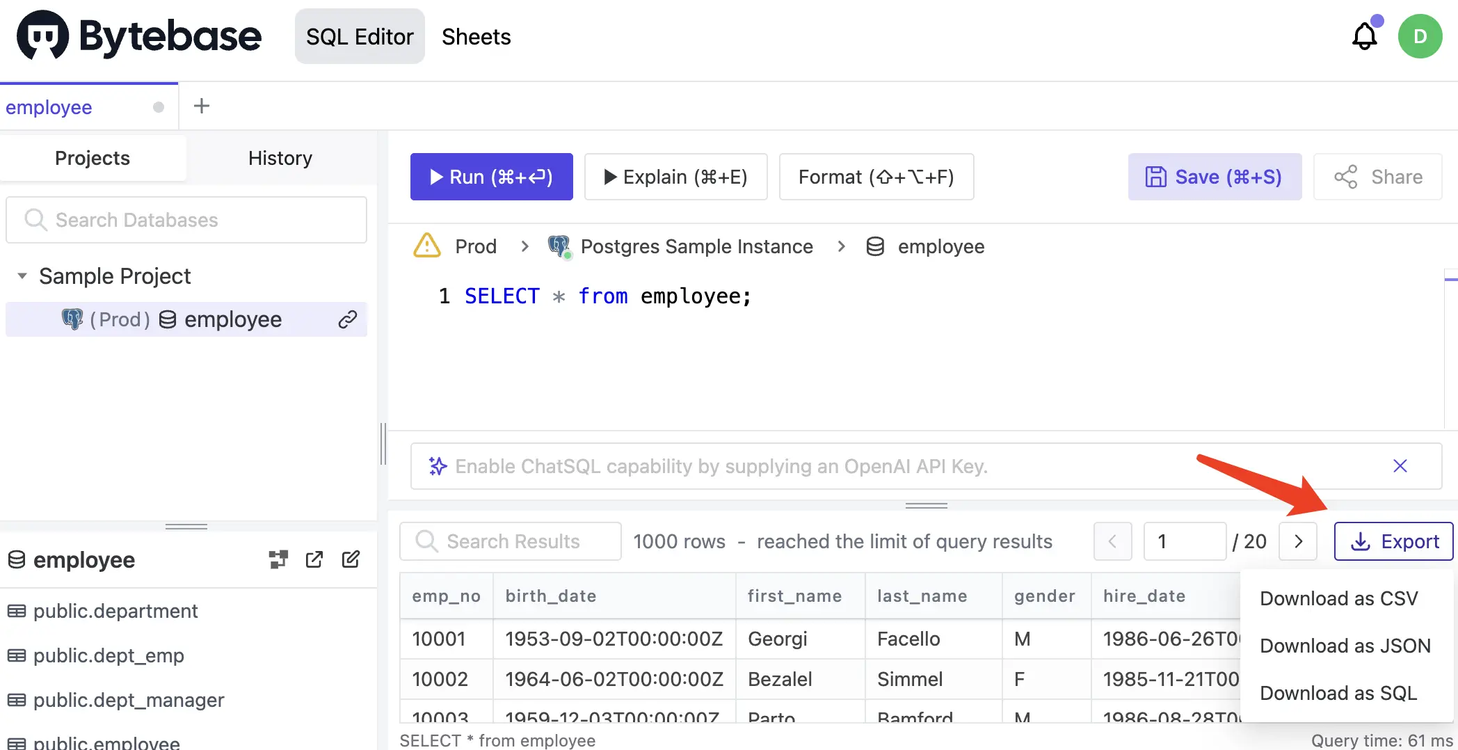Switch to the SQL Editor tab
The image size is (1458, 750).
(360, 36)
